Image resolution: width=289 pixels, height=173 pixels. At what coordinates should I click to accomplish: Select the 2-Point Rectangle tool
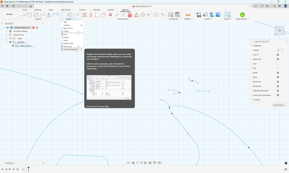[x=30, y=15]
